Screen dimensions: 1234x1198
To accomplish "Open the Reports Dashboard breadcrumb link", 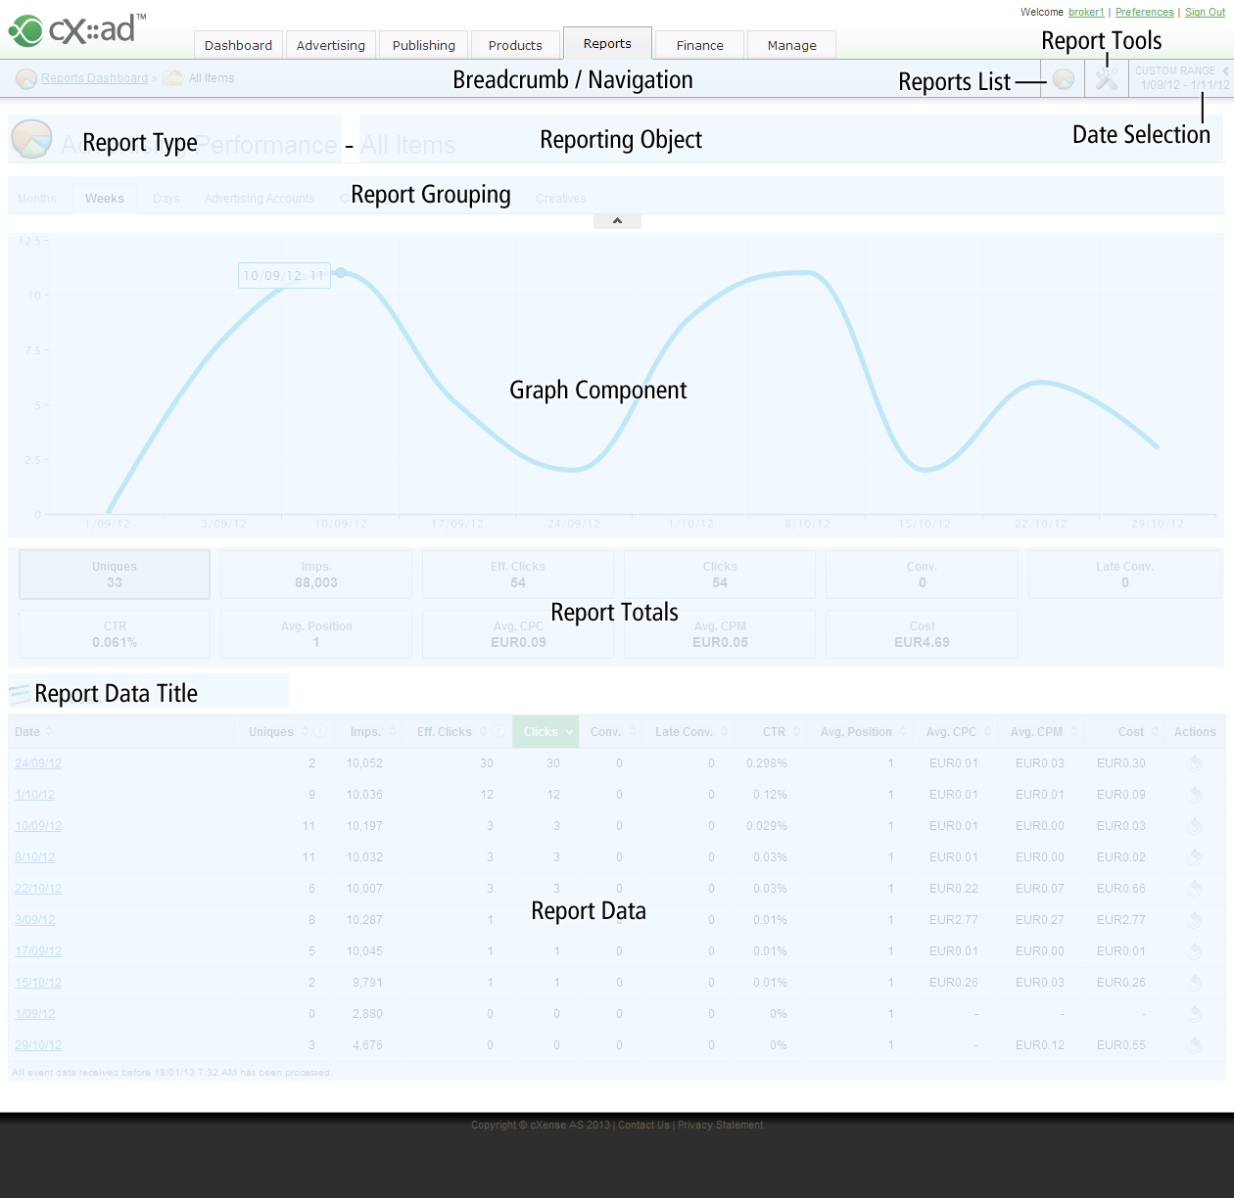I will 94,78.
